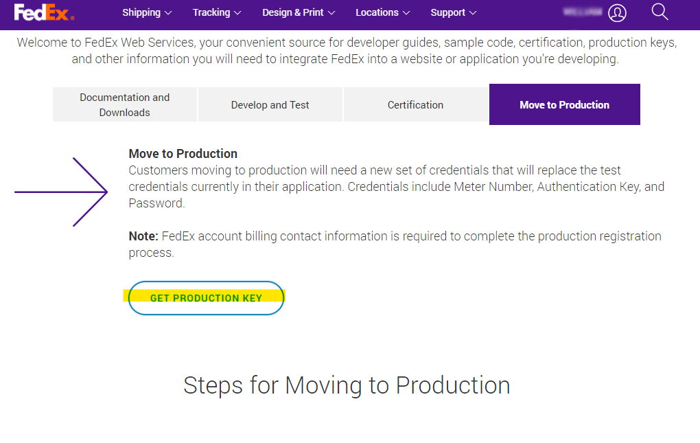Open the search magnifier icon
700x443 pixels.
pyautogui.click(x=660, y=12)
